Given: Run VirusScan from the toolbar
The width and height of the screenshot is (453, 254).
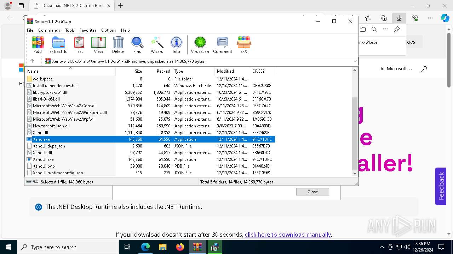Looking at the screenshot, I should click(x=200, y=45).
